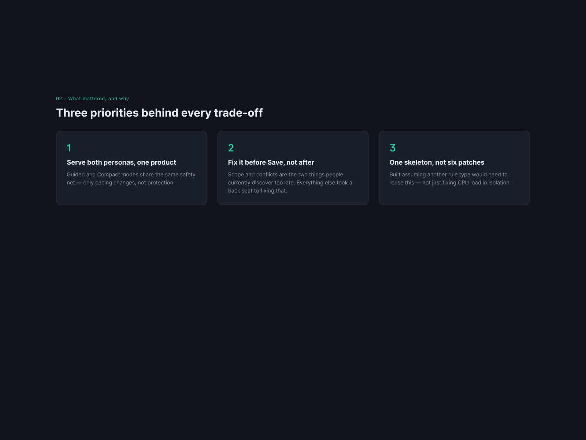
Task: Select the 'Fix it before Save, not after' heading
Action: point(271,162)
